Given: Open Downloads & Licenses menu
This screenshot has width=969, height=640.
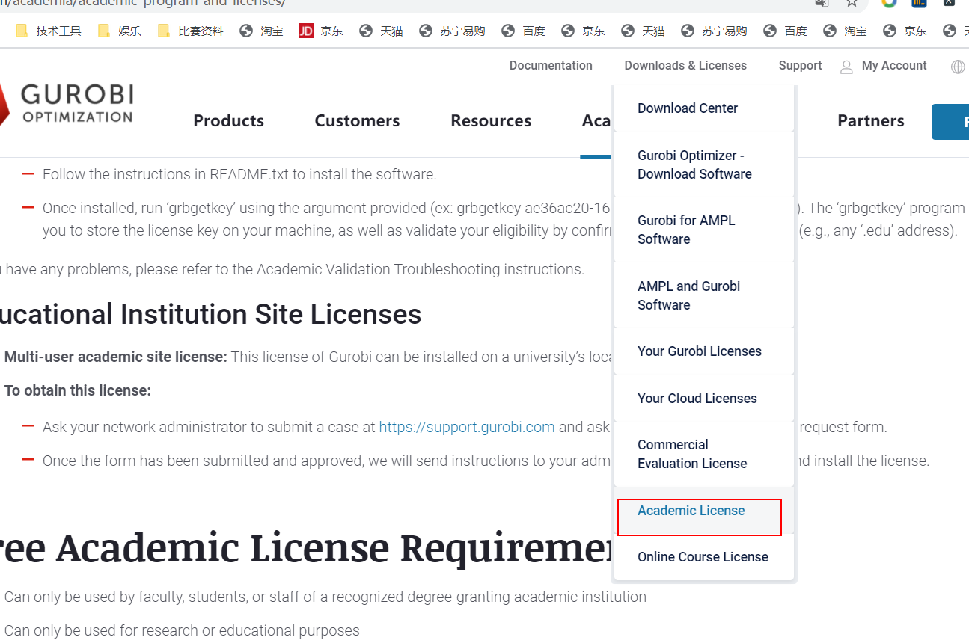Looking at the screenshot, I should (x=685, y=65).
